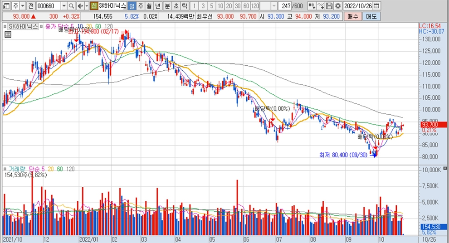Expand the empty interval combo box
449x243 pixels.
tap(275, 6)
